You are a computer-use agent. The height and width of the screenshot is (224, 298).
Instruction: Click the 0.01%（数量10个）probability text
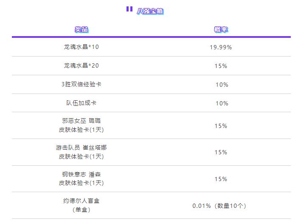pyautogui.click(x=219, y=206)
